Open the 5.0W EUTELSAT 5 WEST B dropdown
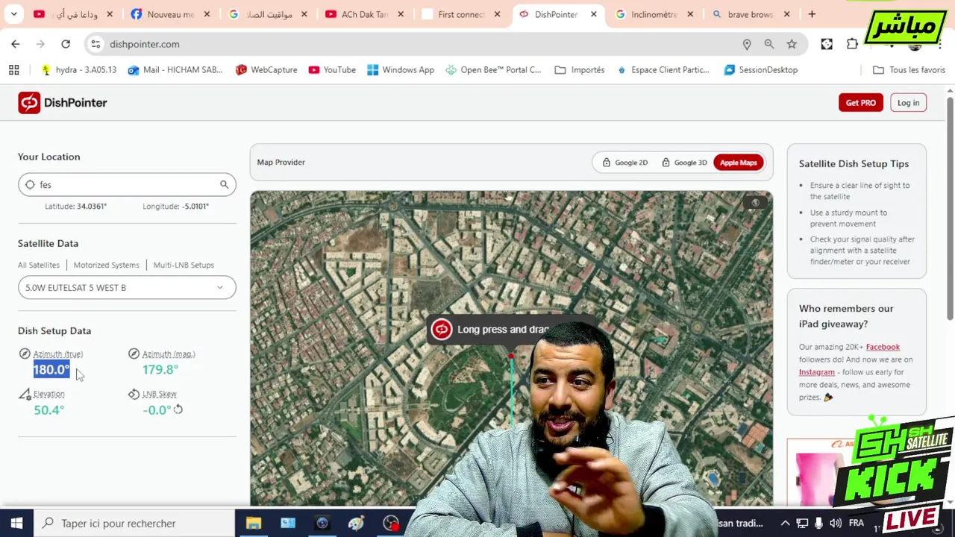This screenshot has height=537, width=955. click(x=127, y=287)
